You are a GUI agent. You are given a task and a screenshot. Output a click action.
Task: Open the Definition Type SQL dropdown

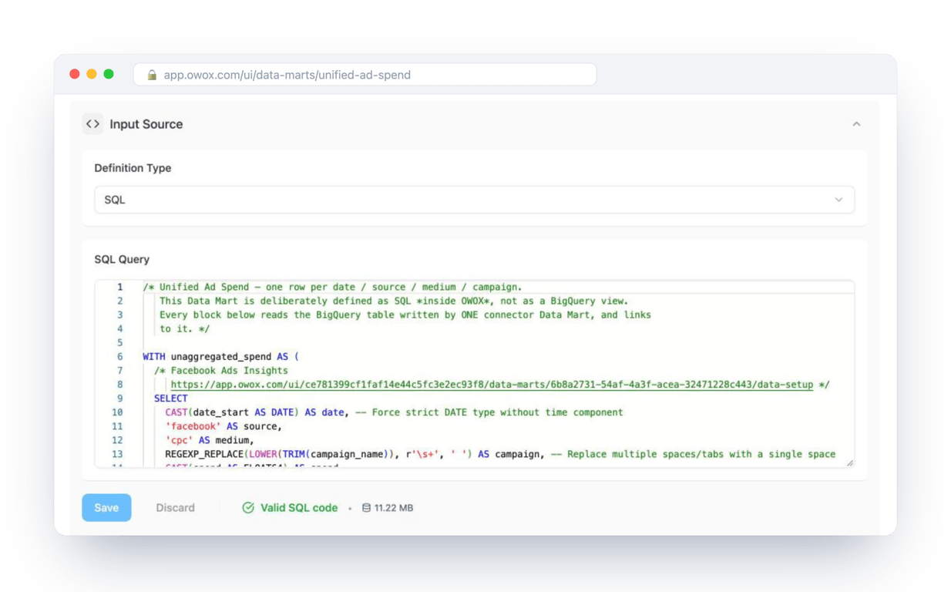click(474, 200)
